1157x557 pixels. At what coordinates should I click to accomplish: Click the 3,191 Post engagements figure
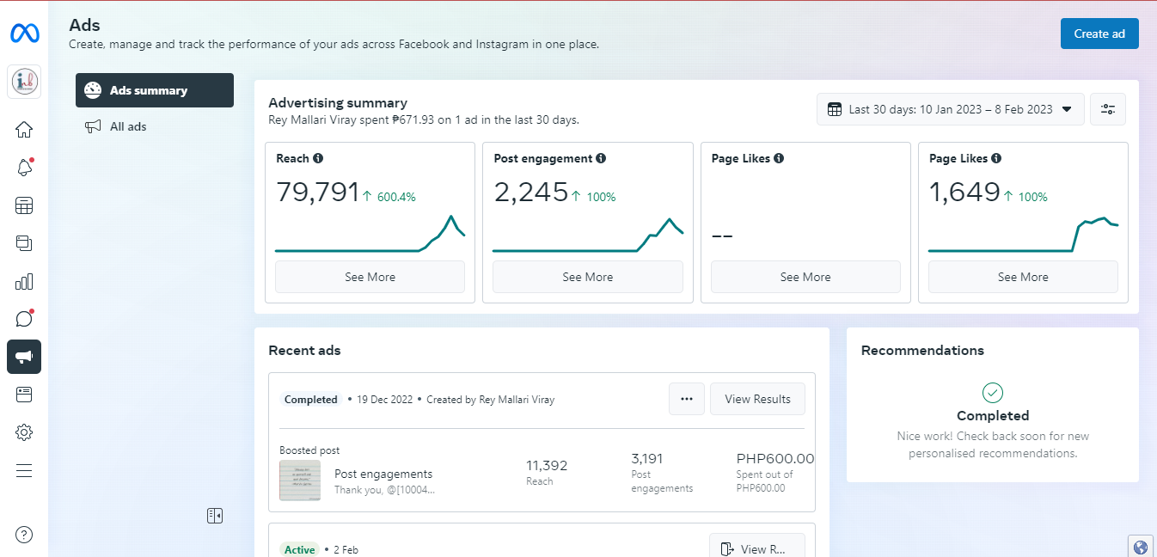click(x=647, y=458)
